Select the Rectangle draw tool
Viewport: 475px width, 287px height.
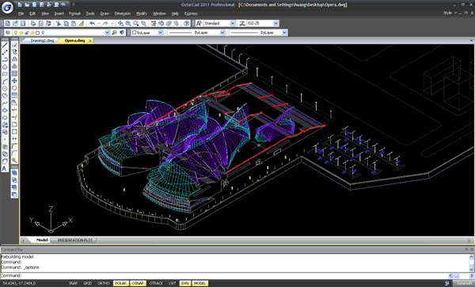click(5, 74)
